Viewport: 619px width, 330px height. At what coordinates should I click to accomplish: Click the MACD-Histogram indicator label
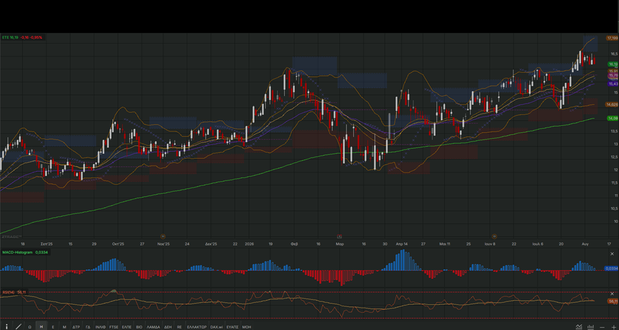click(x=17, y=252)
